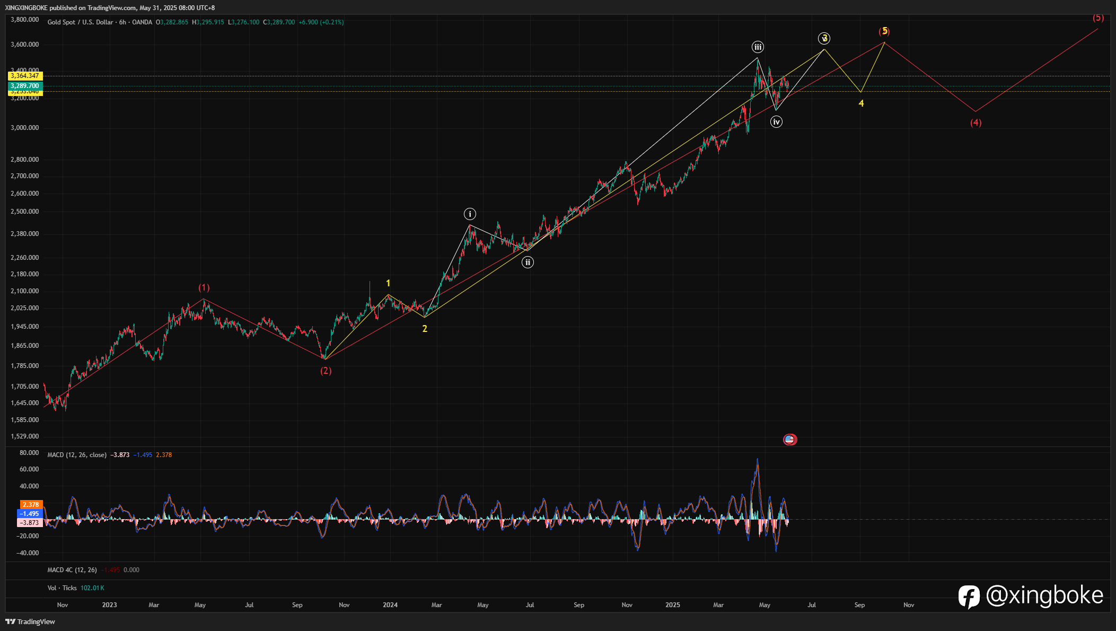The height and width of the screenshot is (631, 1116).
Task: Click the 3,364.347 yellow price tag
Action: 25,76
